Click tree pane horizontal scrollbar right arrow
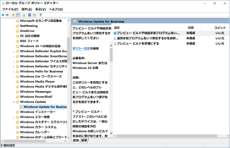 (x=65, y=141)
